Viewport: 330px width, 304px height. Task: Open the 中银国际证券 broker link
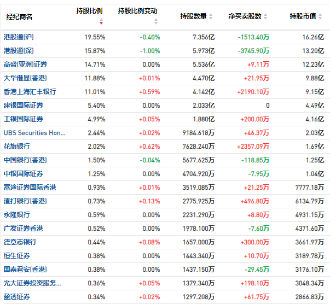[24, 174]
